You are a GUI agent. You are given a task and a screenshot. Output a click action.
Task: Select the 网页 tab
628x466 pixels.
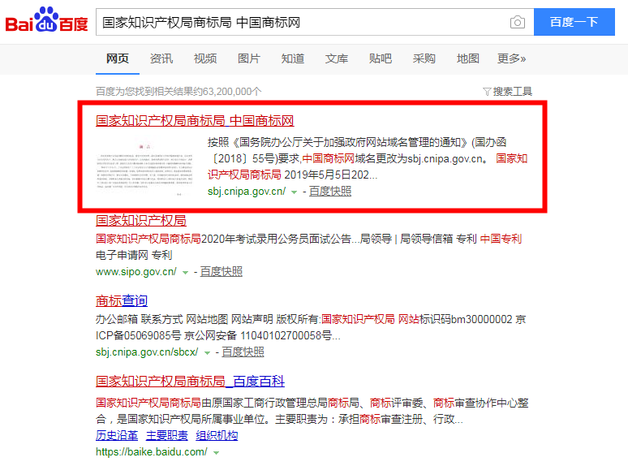pos(118,58)
